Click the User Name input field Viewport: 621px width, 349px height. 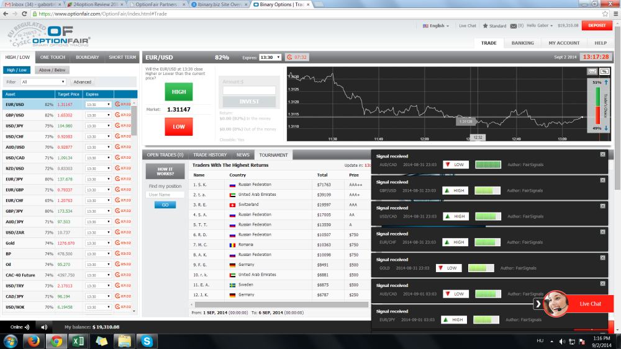165,195
